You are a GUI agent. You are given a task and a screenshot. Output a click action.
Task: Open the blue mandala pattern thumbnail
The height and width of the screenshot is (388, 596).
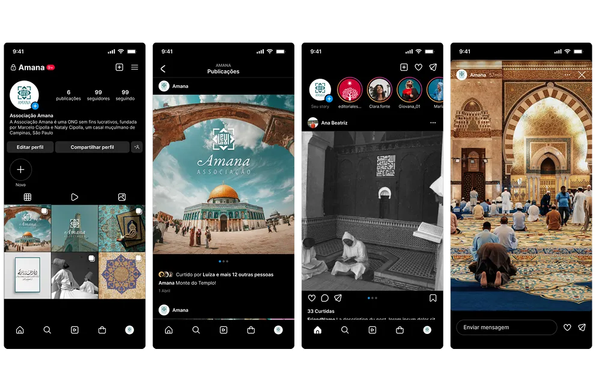[121, 276]
